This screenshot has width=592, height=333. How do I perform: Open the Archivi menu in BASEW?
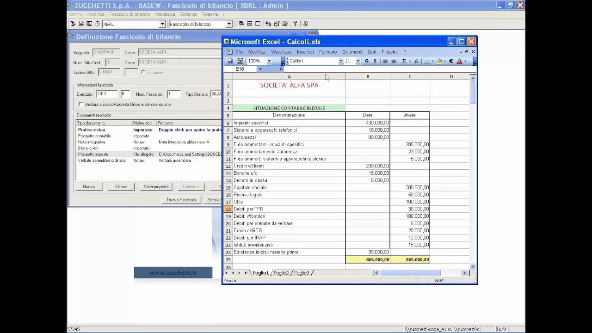point(76,14)
